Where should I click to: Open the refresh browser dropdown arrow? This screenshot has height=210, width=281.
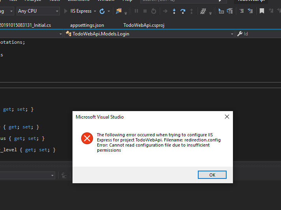[x=109, y=11]
